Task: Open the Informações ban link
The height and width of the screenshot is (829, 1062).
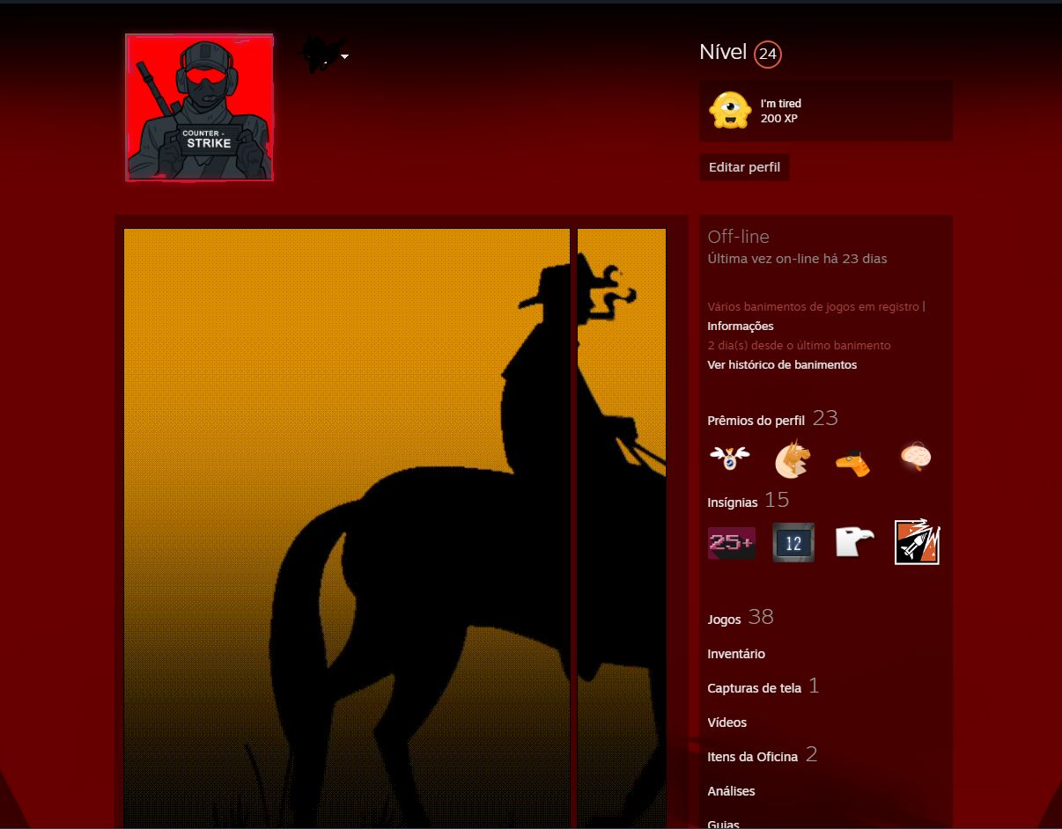Action: tap(741, 326)
